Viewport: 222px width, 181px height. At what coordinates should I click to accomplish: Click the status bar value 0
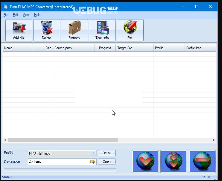point(209,177)
